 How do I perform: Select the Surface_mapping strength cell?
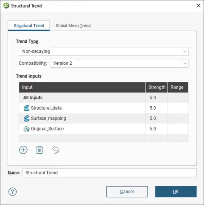tap(156, 118)
